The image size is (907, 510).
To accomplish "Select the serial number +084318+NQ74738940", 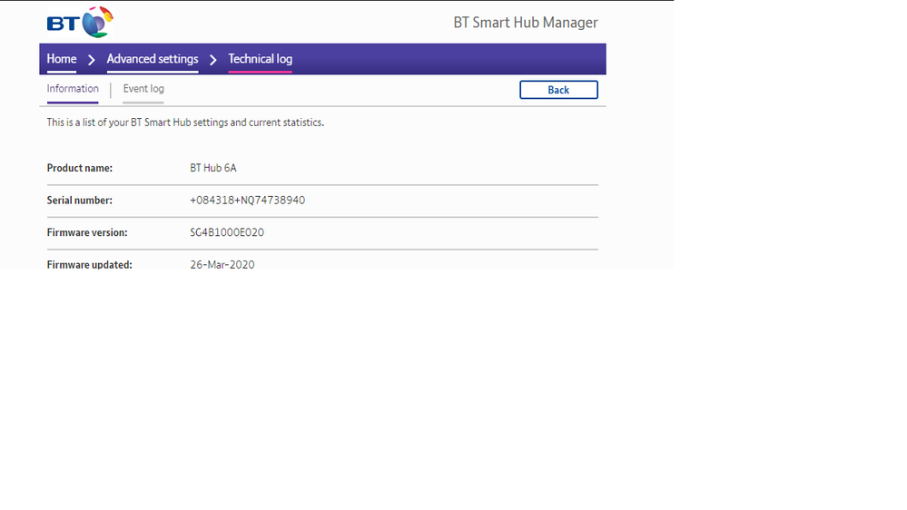I will pos(247,201).
